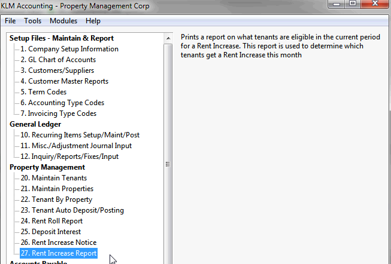The width and height of the screenshot is (391, 264).
Task: Open 5. Term Codes entry
Action: pos(43,92)
